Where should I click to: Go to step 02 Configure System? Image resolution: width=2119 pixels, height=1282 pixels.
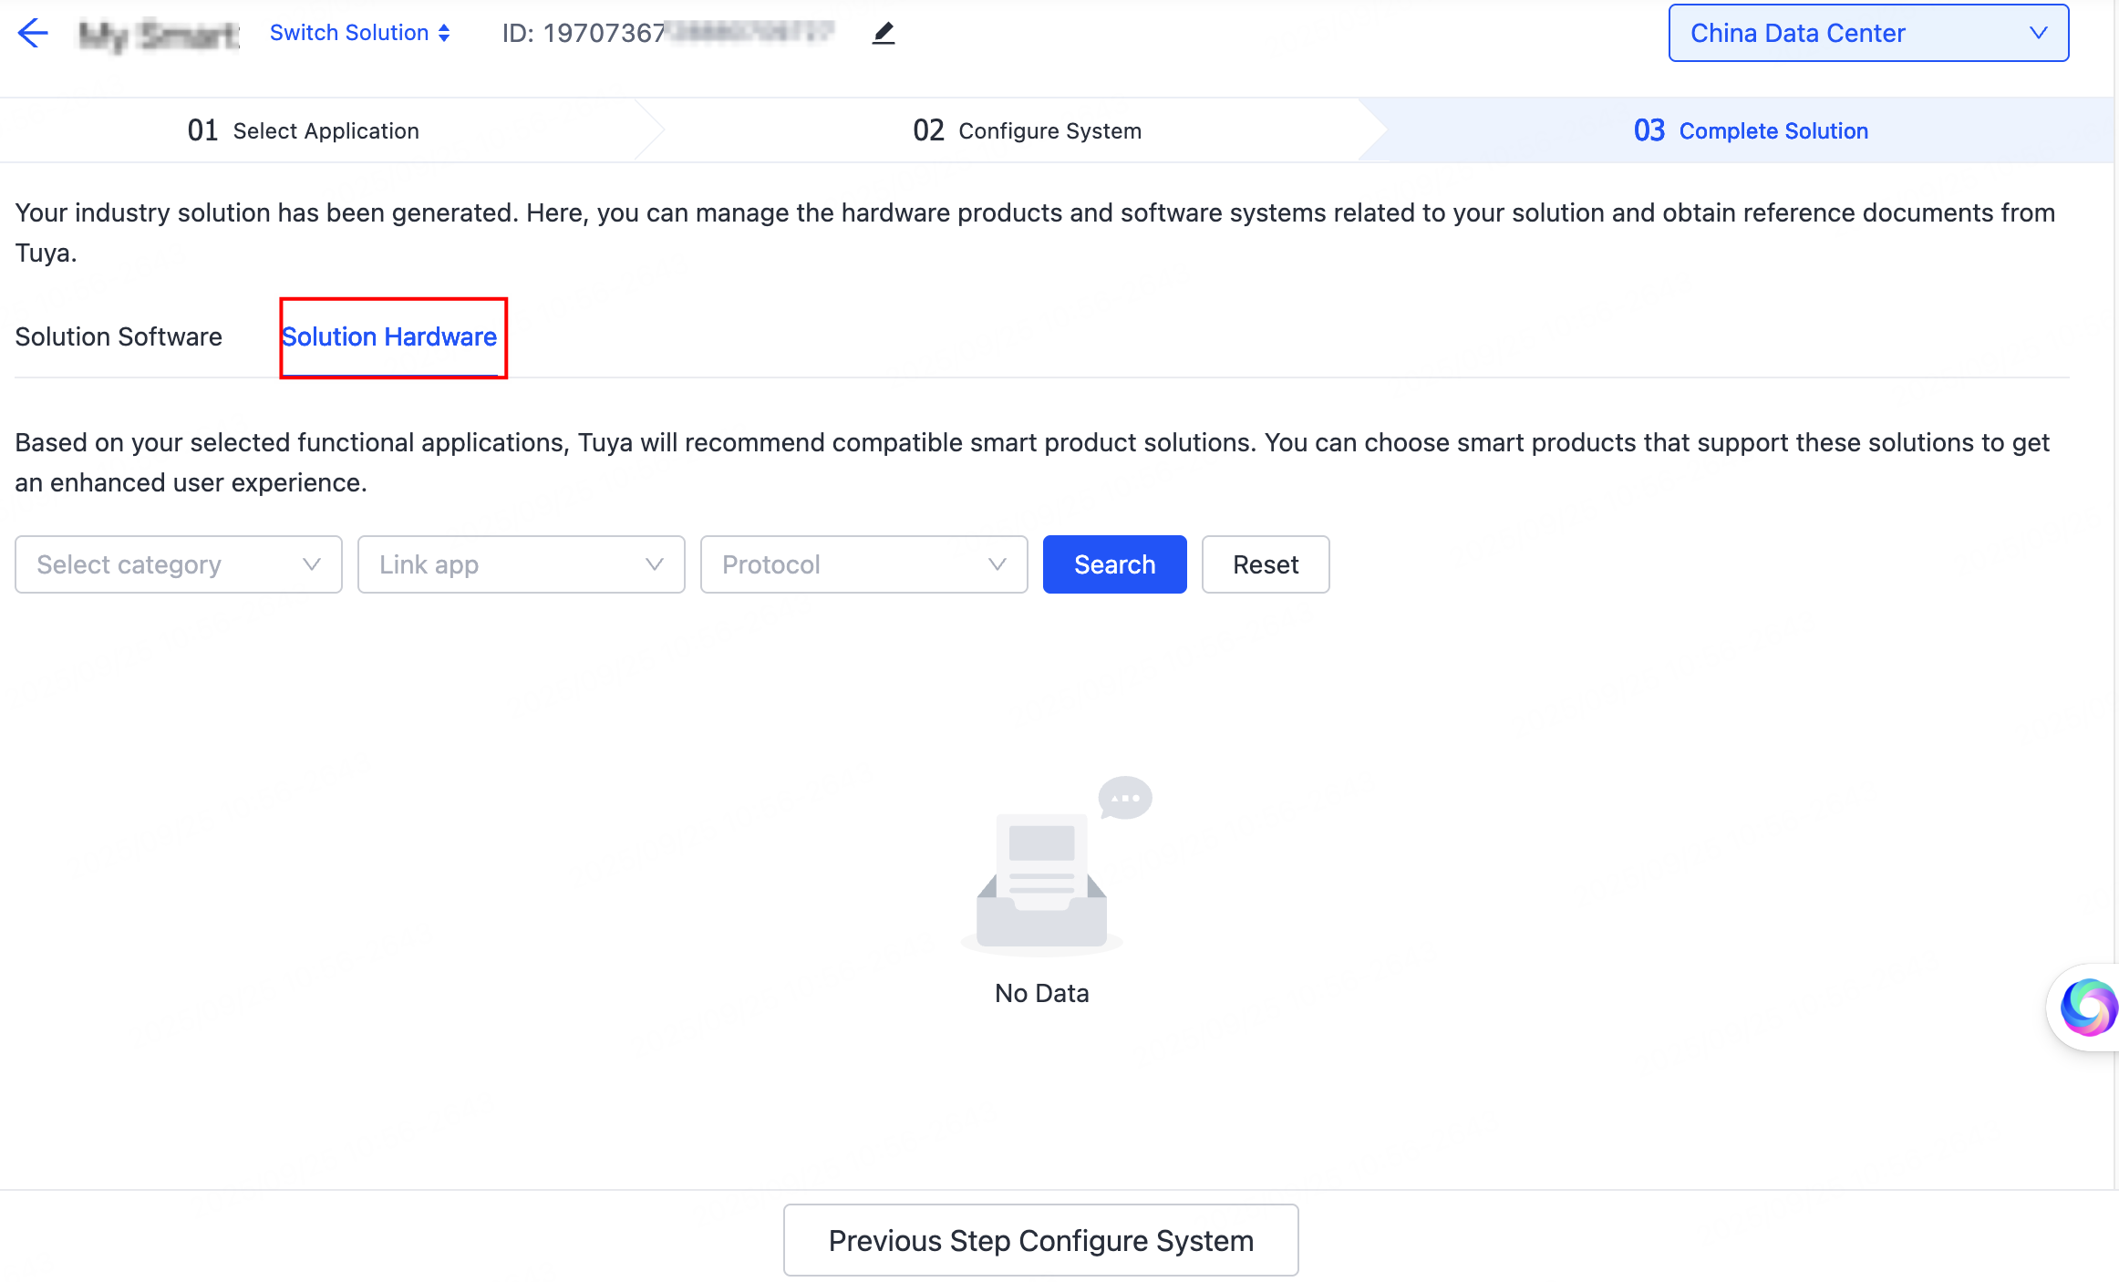coord(1027,131)
